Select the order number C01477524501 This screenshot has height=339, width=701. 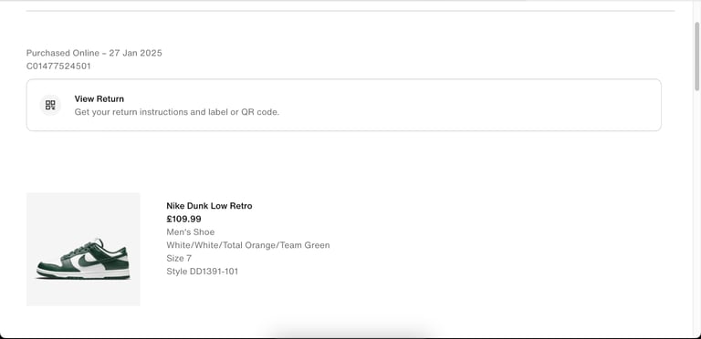[x=58, y=66]
